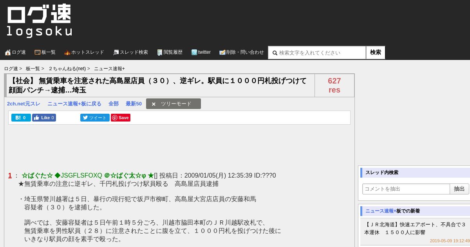Click breadcrumb link ログ速
470x247 pixels.
pos(11,69)
